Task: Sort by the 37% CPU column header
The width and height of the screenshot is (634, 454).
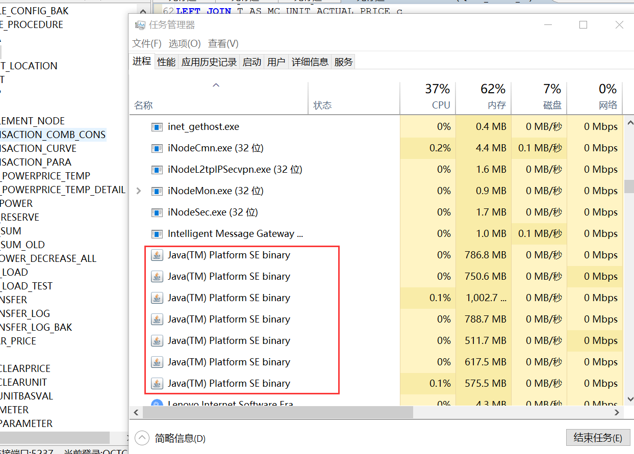Action: [x=428, y=97]
